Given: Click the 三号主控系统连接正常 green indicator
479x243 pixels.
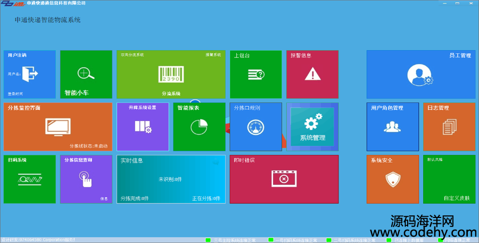Looking at the screenshot, I should [208, 240].
